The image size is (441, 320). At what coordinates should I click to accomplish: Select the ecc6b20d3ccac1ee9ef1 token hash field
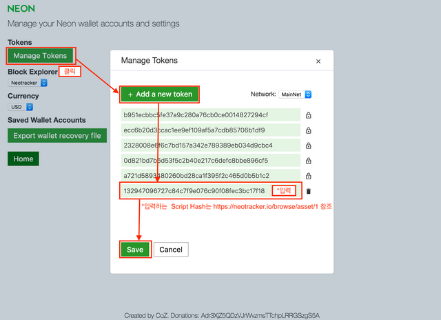(211, 130)
